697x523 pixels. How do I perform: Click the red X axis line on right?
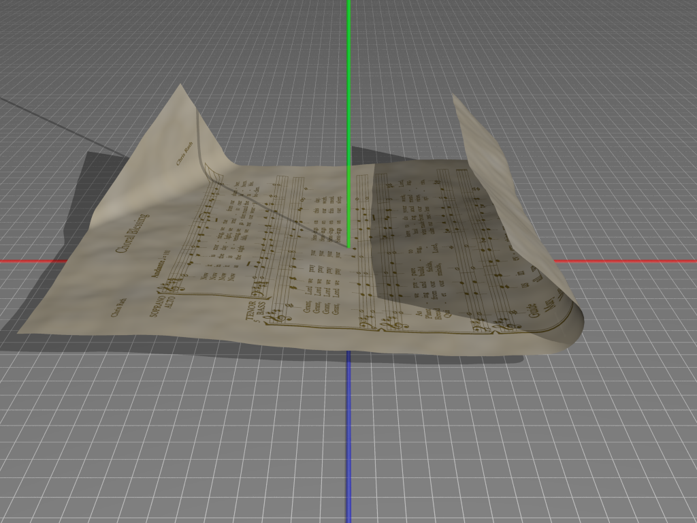(x=626, y=261)
